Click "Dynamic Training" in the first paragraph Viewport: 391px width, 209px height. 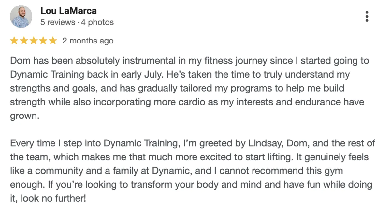coord(47,74)
